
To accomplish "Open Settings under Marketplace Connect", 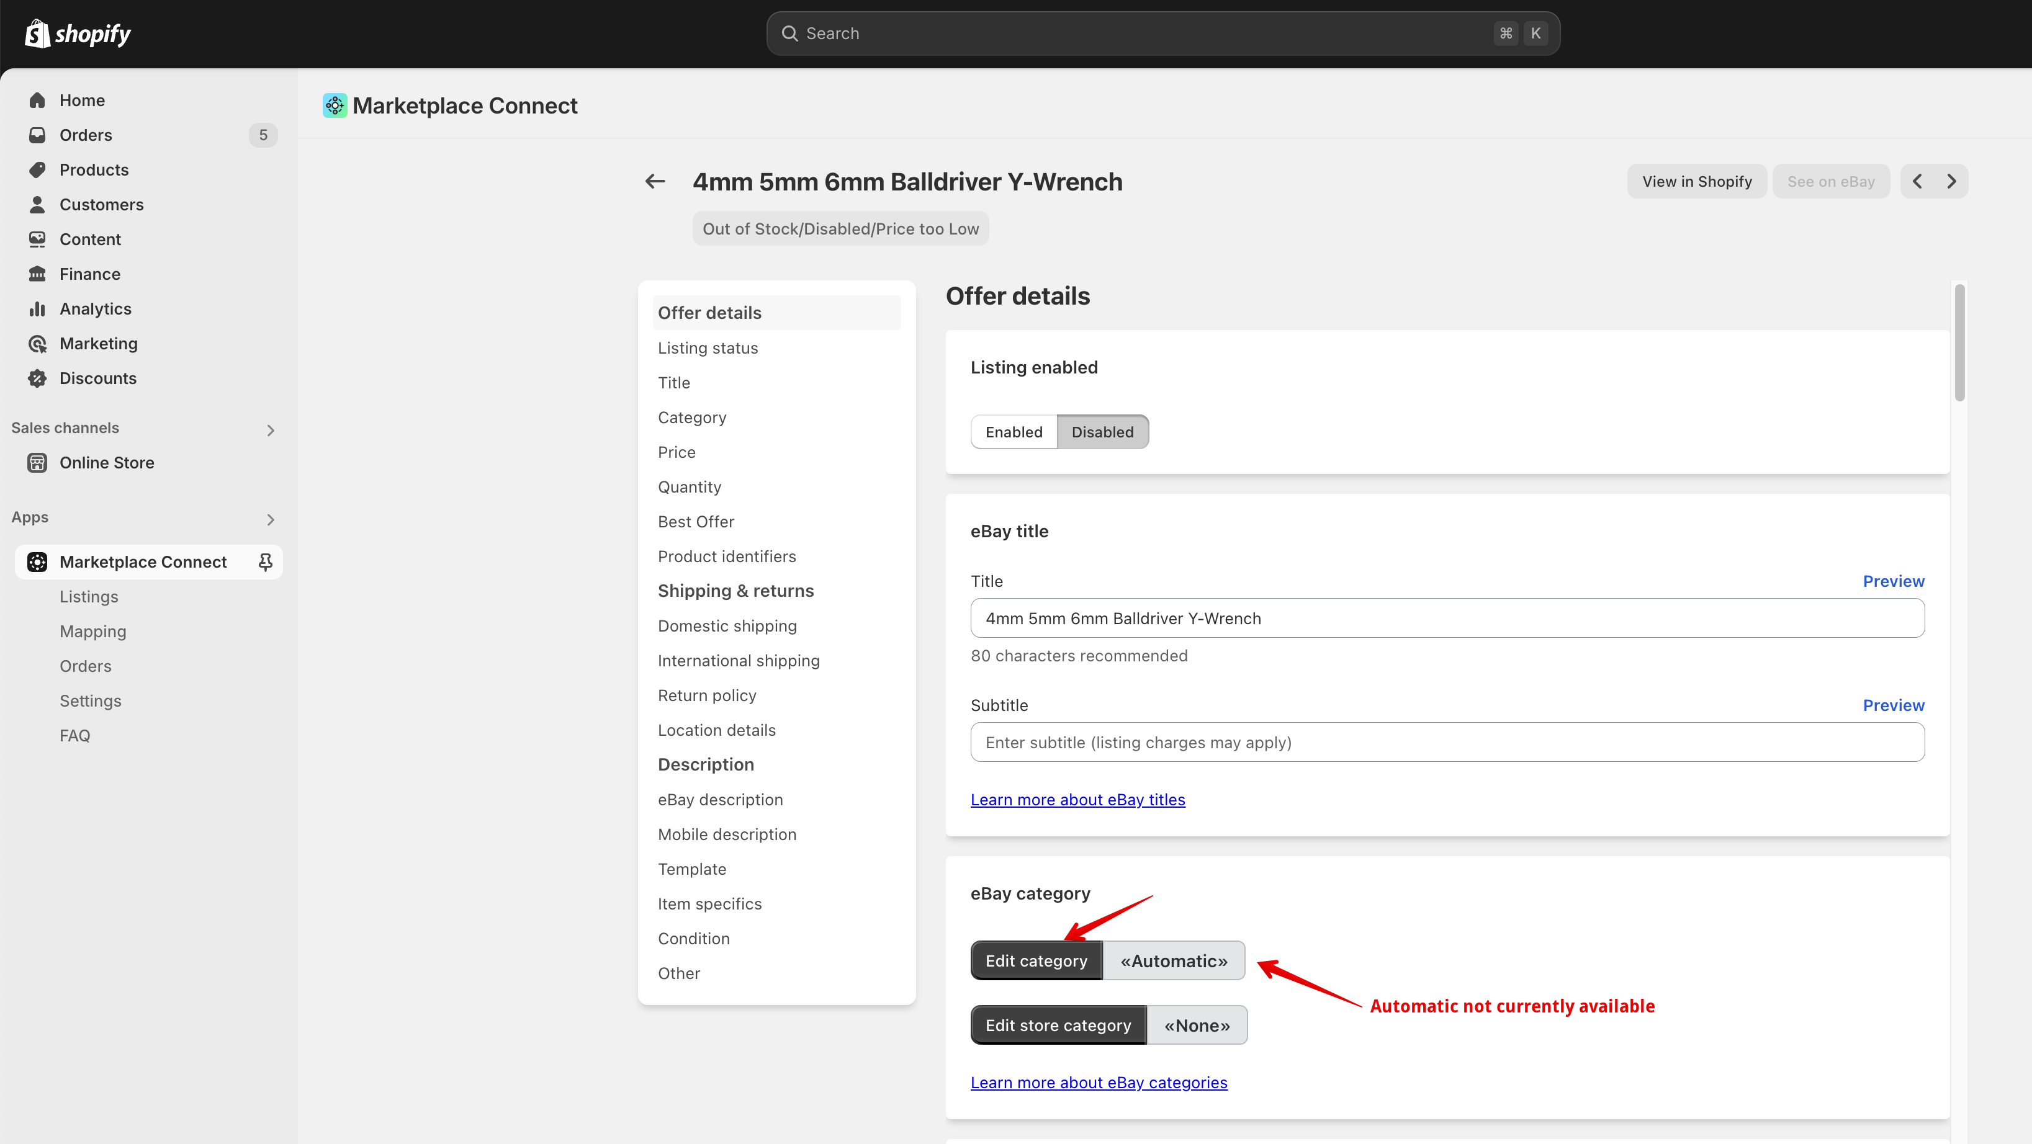I will (91, 700).
